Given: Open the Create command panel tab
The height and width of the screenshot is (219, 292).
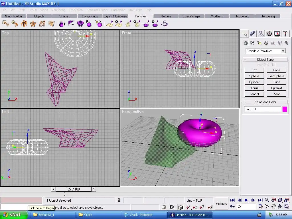Looking at the screenshot, I should point(245,34).
